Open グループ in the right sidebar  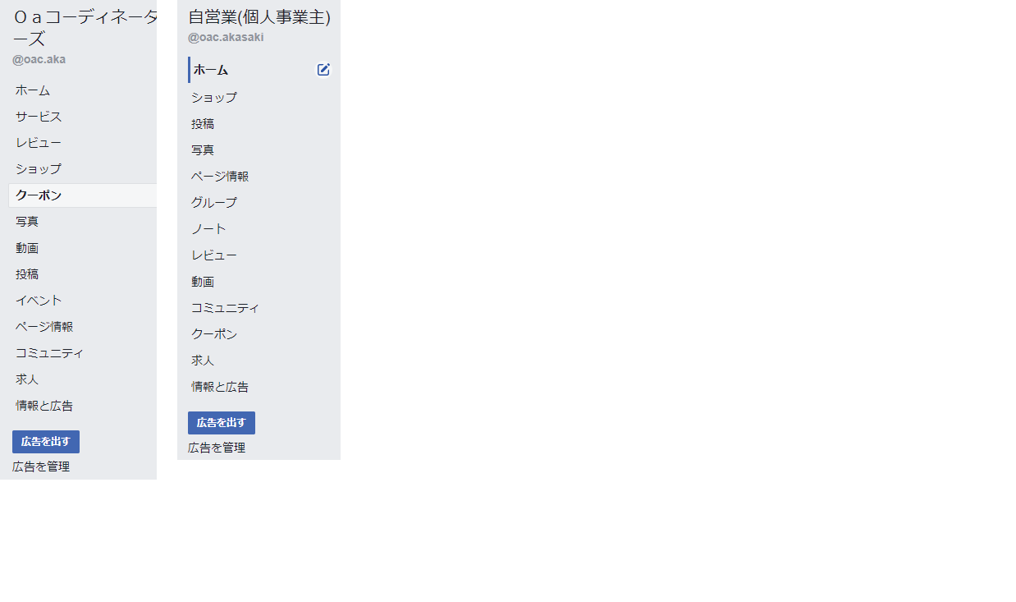click(214, 203)
